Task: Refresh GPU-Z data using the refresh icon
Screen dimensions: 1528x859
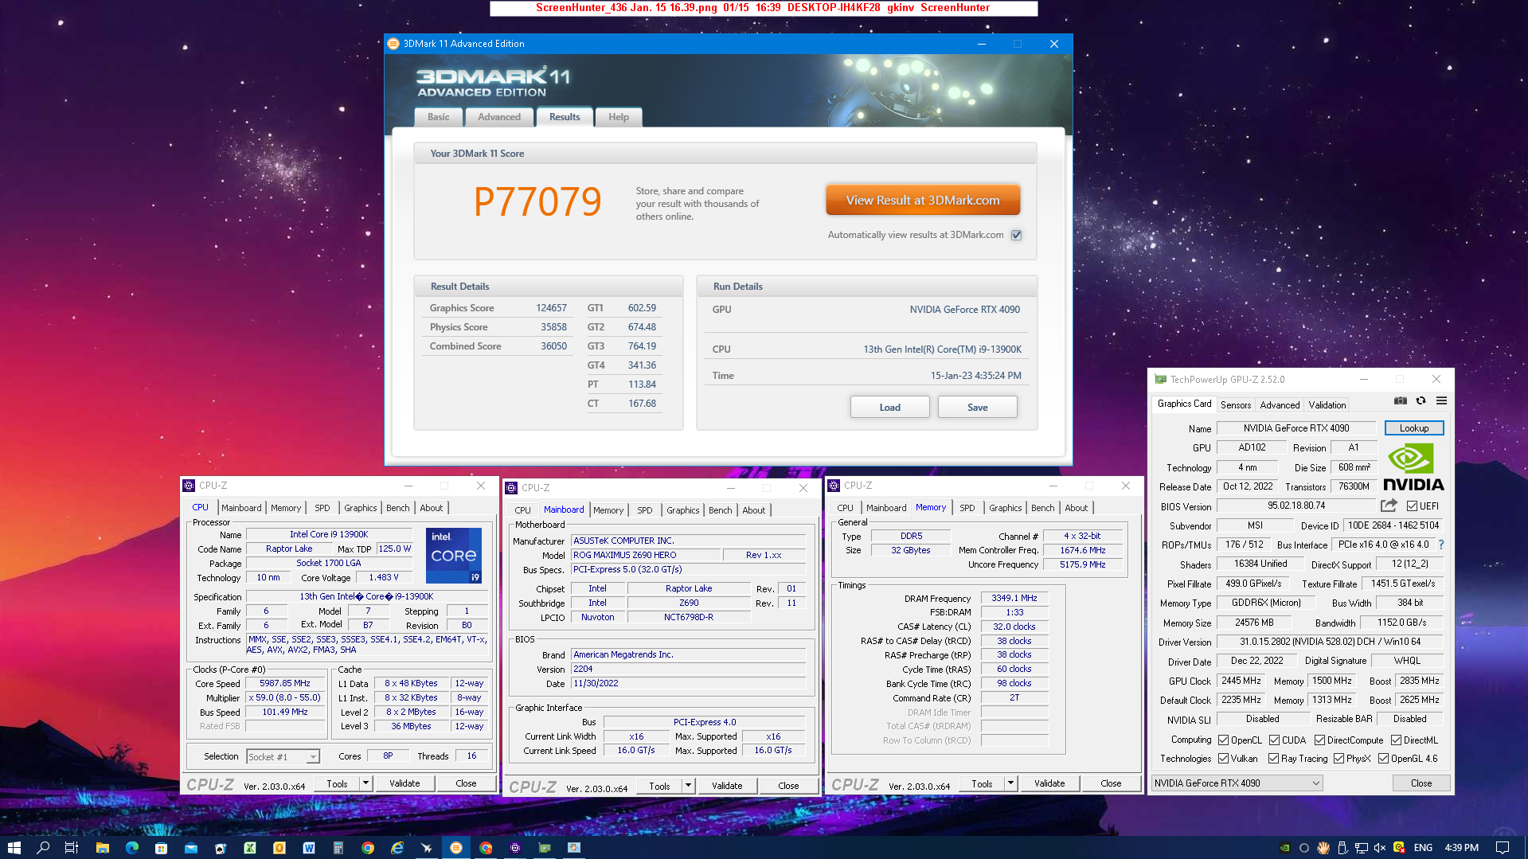Action: pos(1421,401)
